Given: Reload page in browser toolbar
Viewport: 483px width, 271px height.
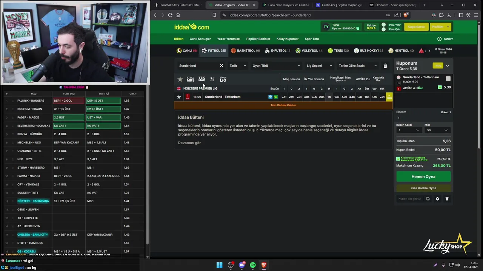Looking at the screenshot, I should click(x=170, y=15).
